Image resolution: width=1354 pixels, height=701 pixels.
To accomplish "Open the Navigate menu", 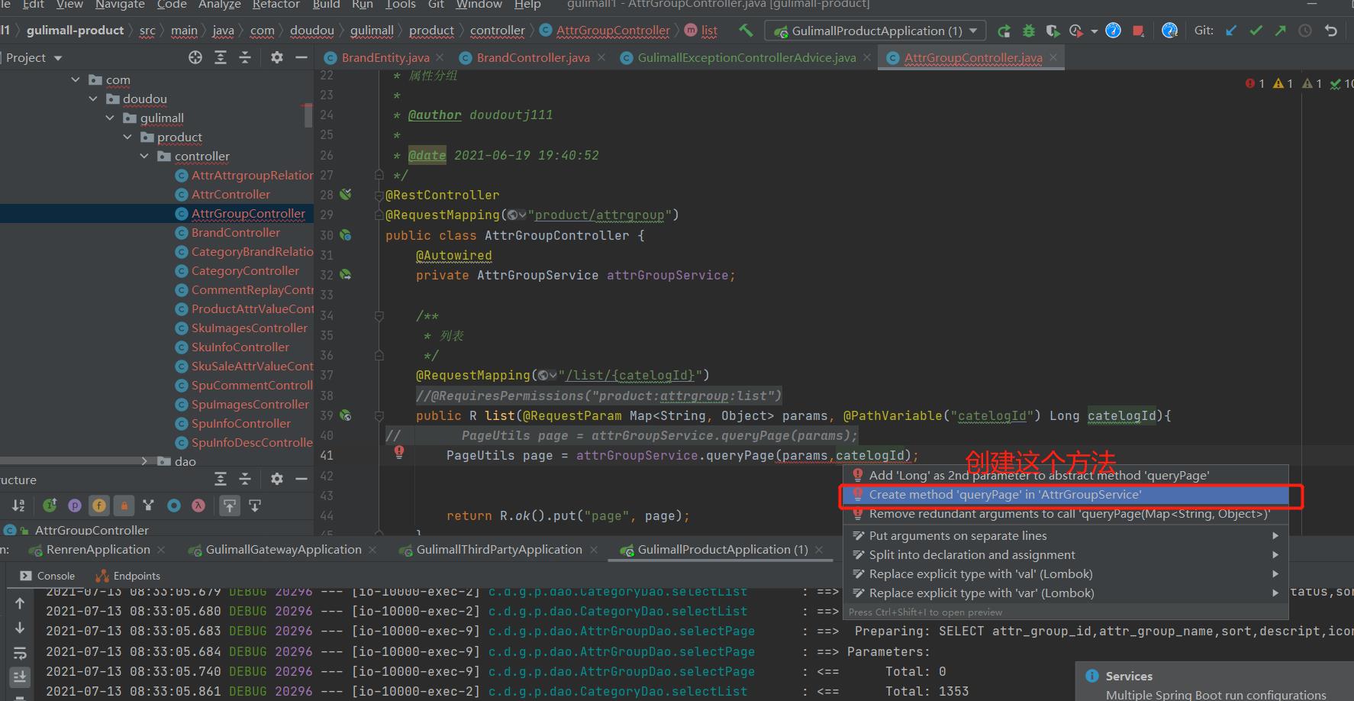I will 120,5.
